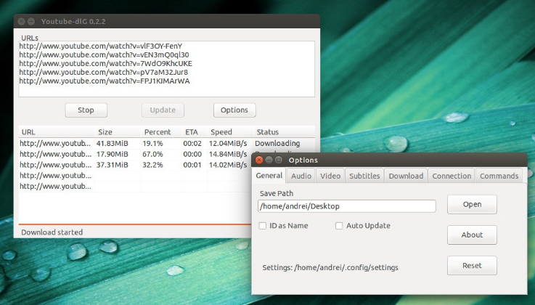Select the URL ending in vlF3OY-FenY

click(101, 46)
